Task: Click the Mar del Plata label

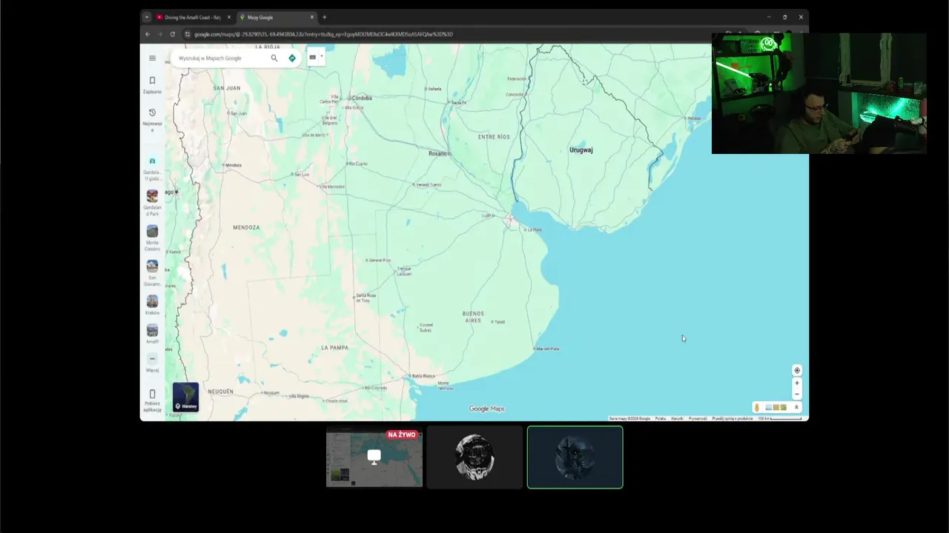Action: (548, 349)
